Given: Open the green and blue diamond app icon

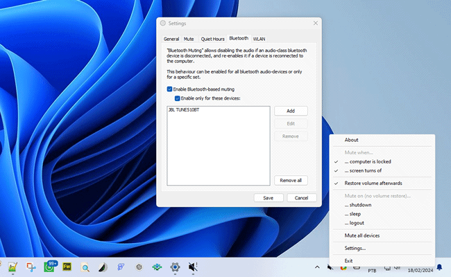Looking at the screenshot, I should pyautogui.click(x=157, y=267).
